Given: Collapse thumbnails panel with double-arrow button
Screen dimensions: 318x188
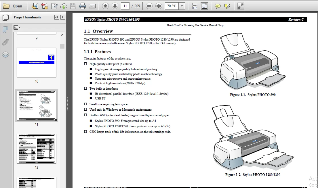Looking at the screenshot, I should point(57,17).
